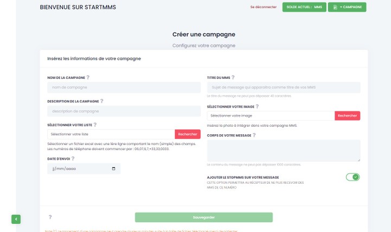Image resolution: width=391 pixels, height=232 pixels.
Task: Click help icon beside Titre du MMS
Action: [x=233, y=78]
